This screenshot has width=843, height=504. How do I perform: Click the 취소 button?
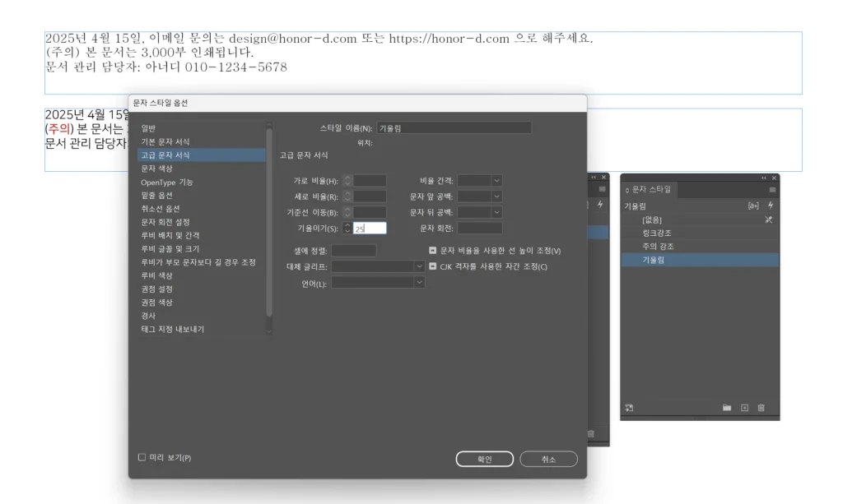click(548, 460)
